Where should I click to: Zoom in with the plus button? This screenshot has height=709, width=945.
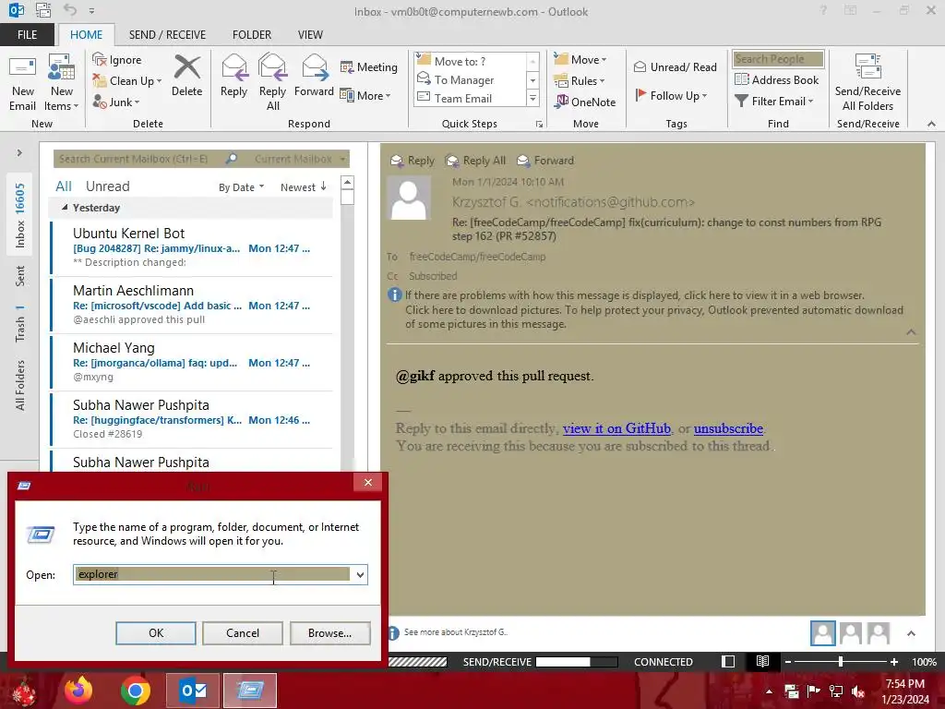pos(893,662)
